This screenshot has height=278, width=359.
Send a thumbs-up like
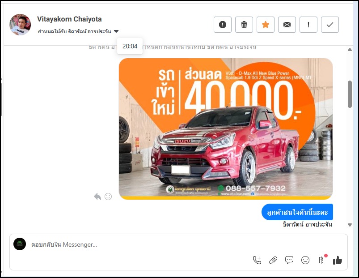click(338, 260)
